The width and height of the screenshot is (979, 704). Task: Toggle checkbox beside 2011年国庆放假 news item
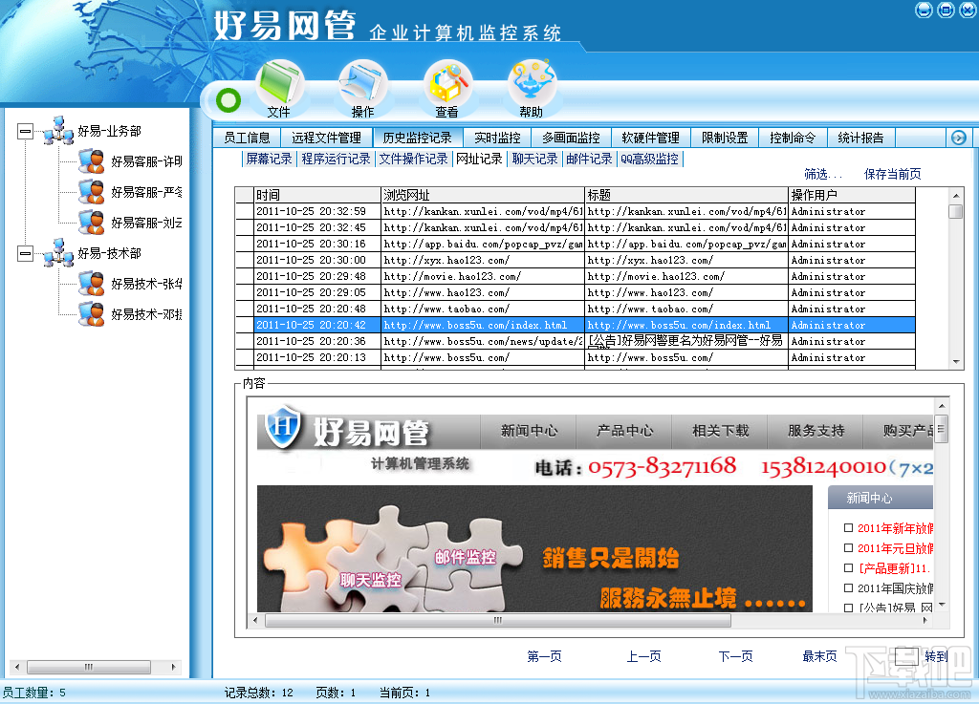click(x=848, y=587)
